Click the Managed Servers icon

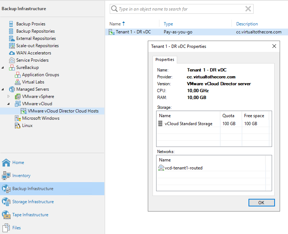[x=12, y=89]
